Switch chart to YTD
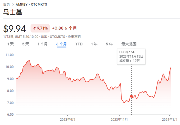The width and height of the screenshot is (180, 125). point(79,44)
